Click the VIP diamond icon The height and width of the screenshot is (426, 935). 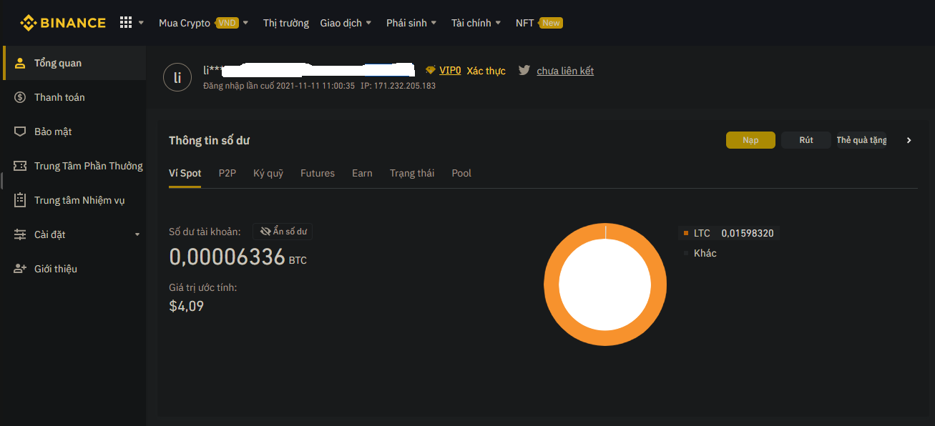431,70
